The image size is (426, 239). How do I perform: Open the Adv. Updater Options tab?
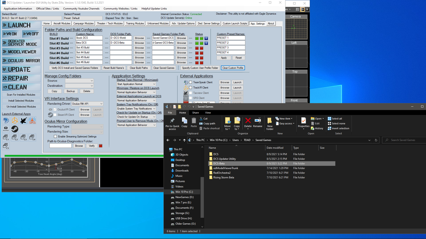[183, 23]
